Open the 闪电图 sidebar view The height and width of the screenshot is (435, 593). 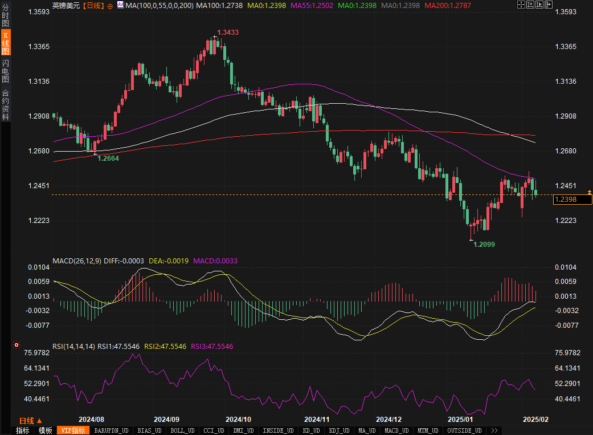point(6,71)
